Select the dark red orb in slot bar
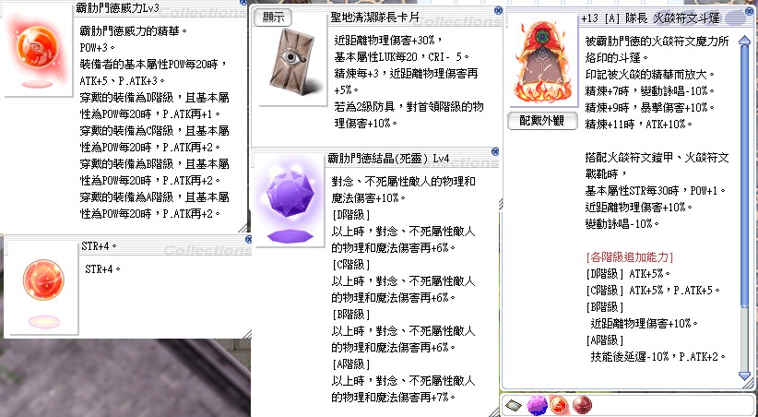 click(581, 404)
